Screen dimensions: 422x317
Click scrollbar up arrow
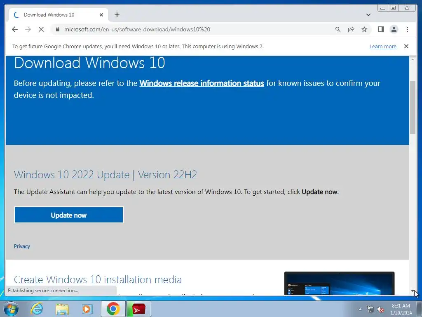(413, 59)
